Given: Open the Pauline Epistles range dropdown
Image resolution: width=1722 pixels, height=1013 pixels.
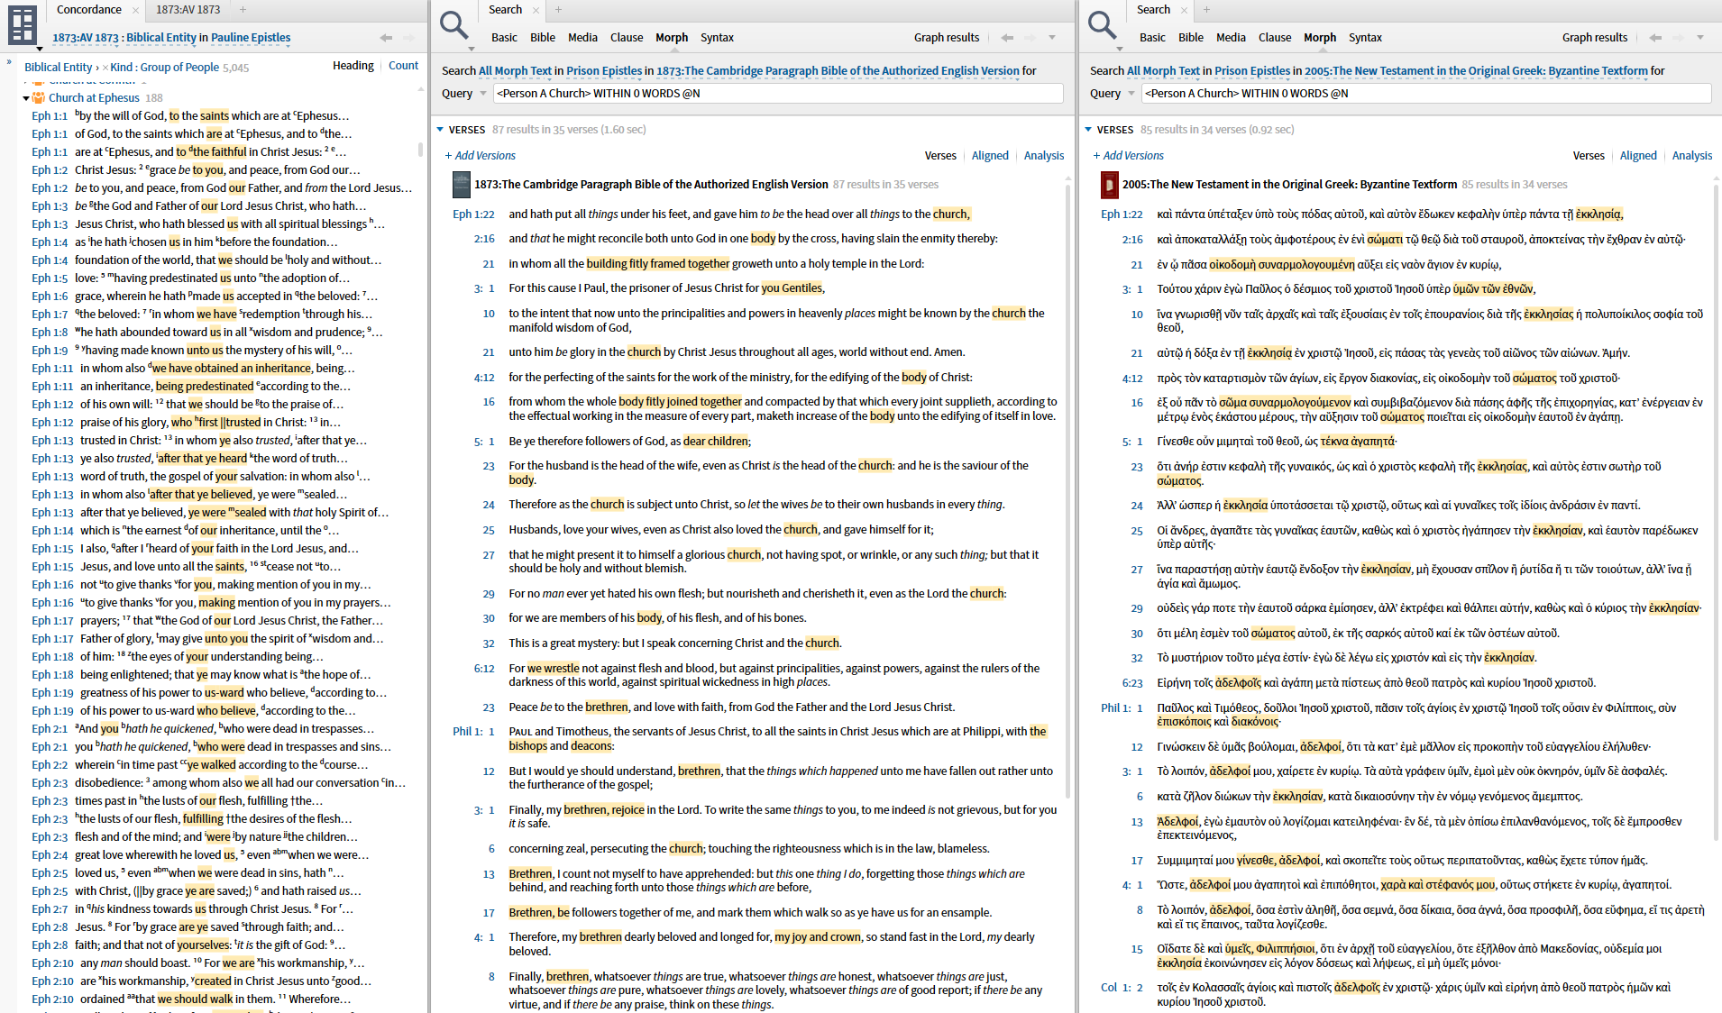Looking at the screenshot, I should coord(251,38).
